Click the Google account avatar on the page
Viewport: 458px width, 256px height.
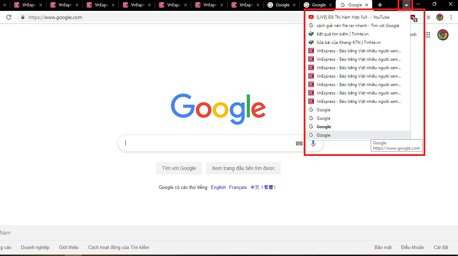tap(443, 34)
